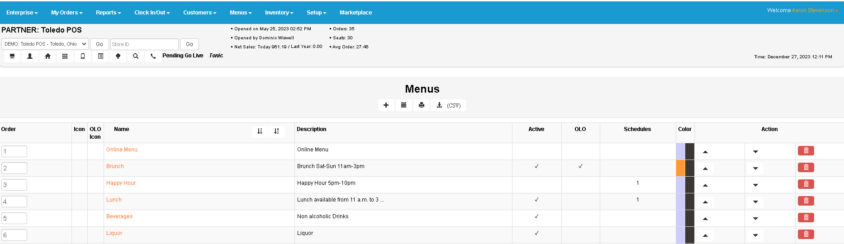Expand the My Orders menu
This screenshot has width=844, height=244.
66,13
